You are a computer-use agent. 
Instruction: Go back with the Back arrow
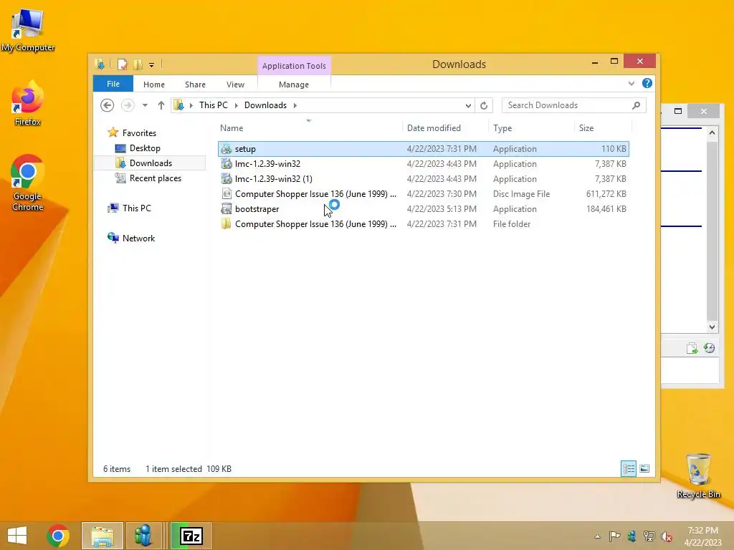pos(108,105)
